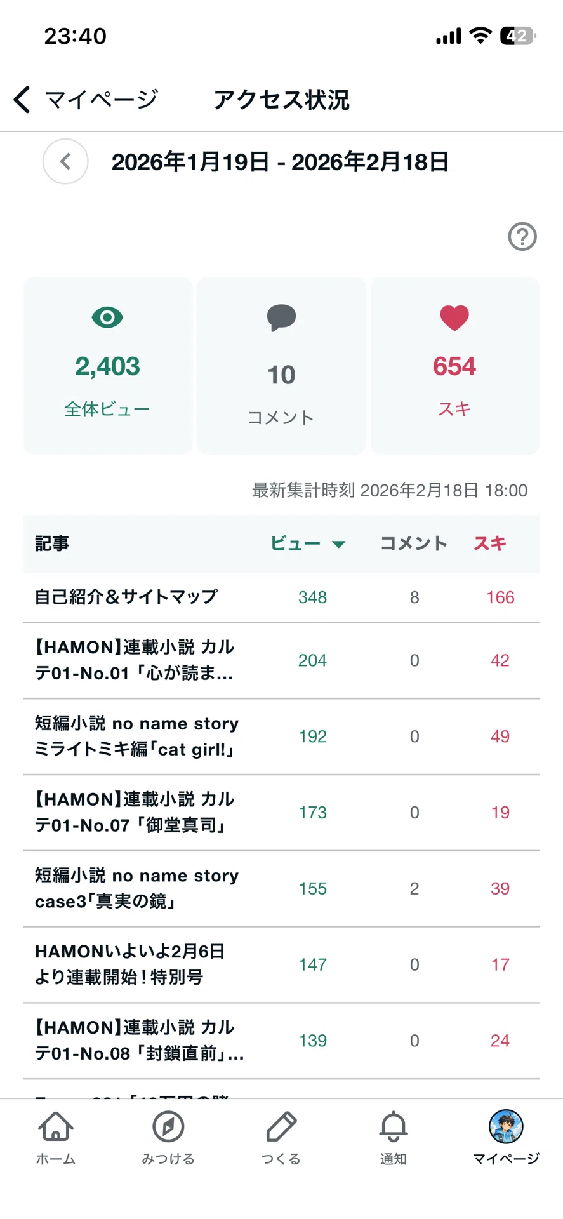Sort table by コメント column

414,543
